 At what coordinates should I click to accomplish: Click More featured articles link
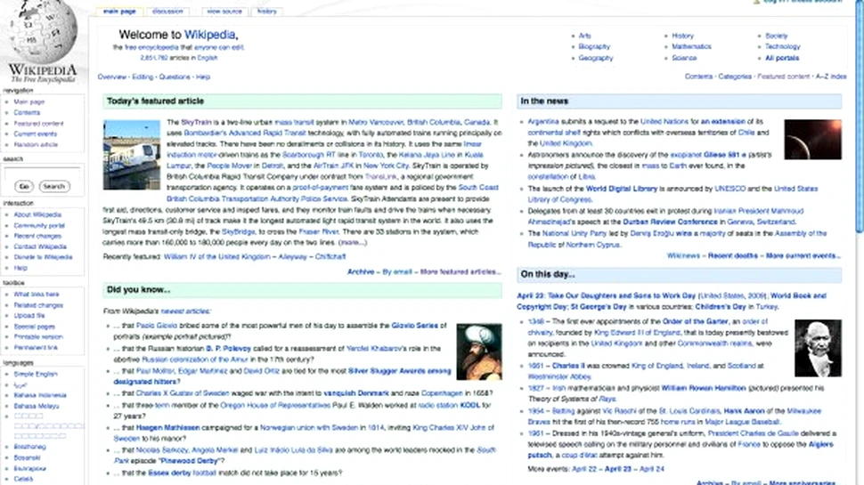[x=461, y=271]
